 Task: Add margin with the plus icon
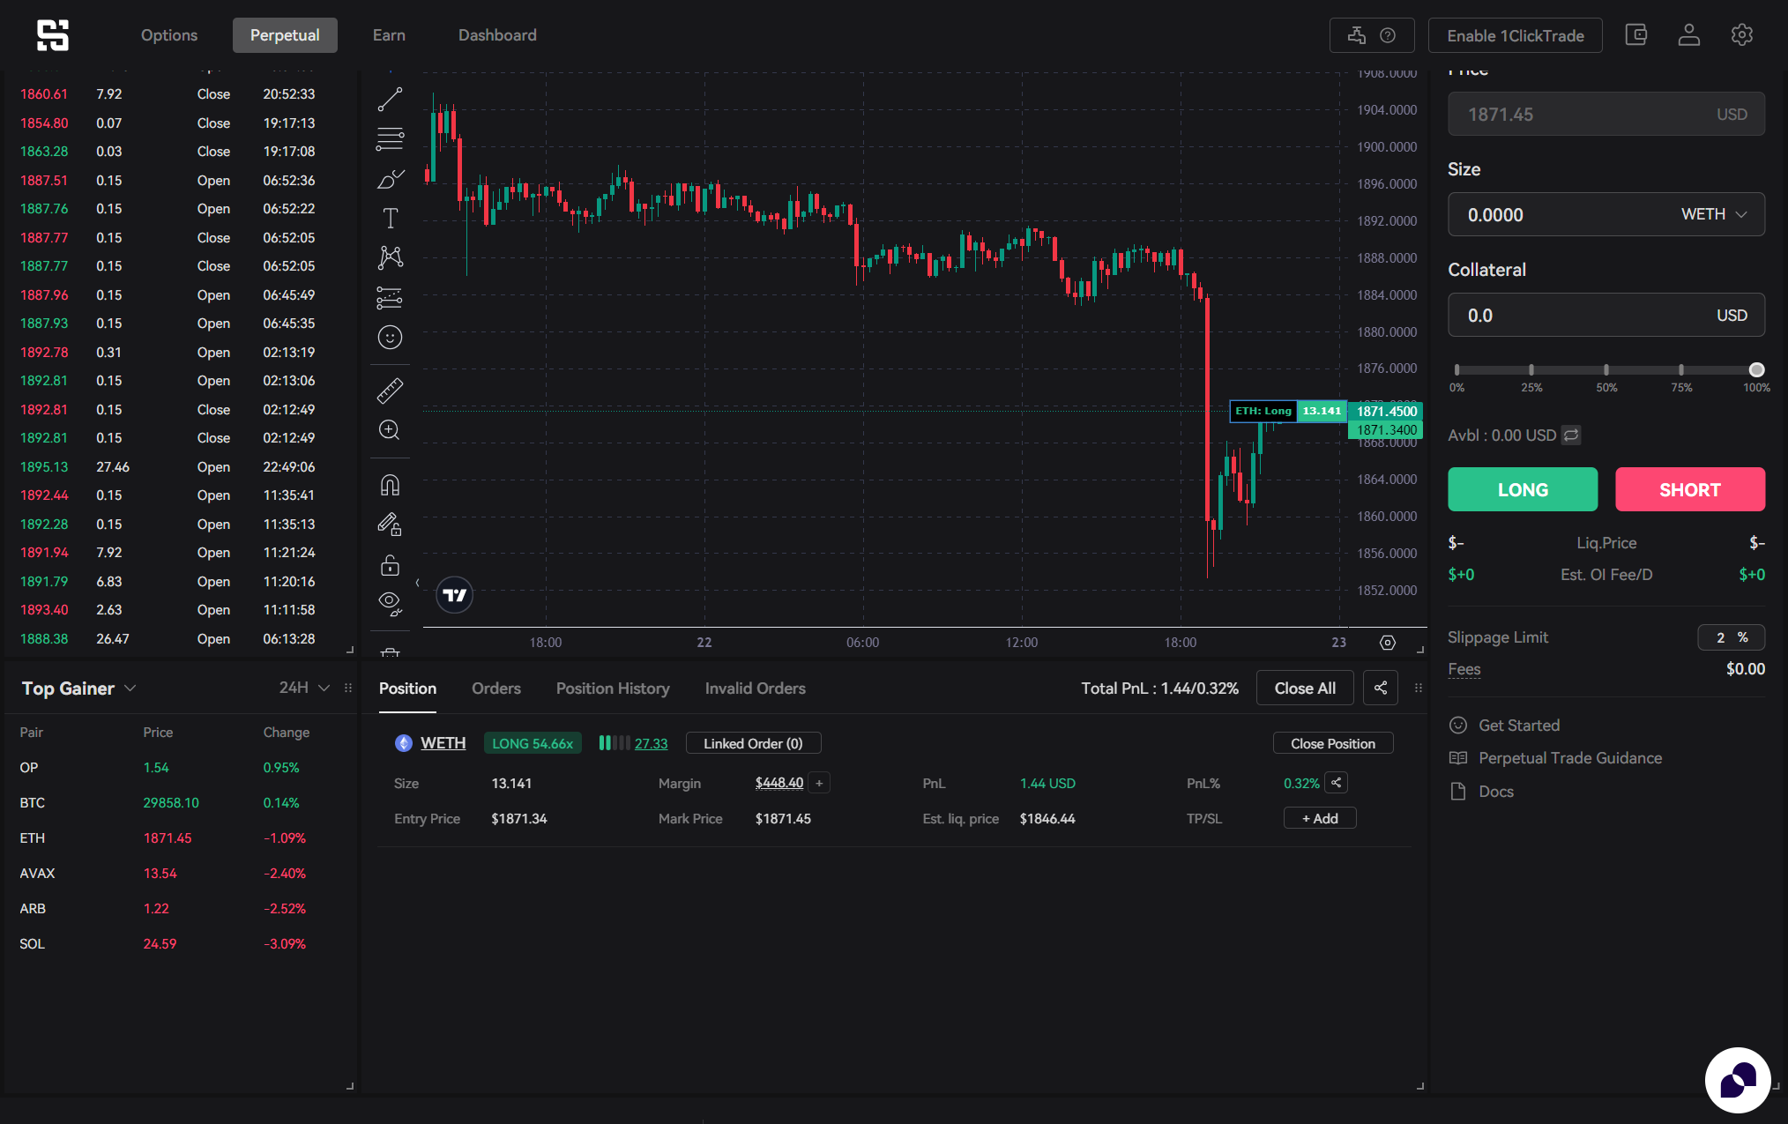(x=819, y=783)
